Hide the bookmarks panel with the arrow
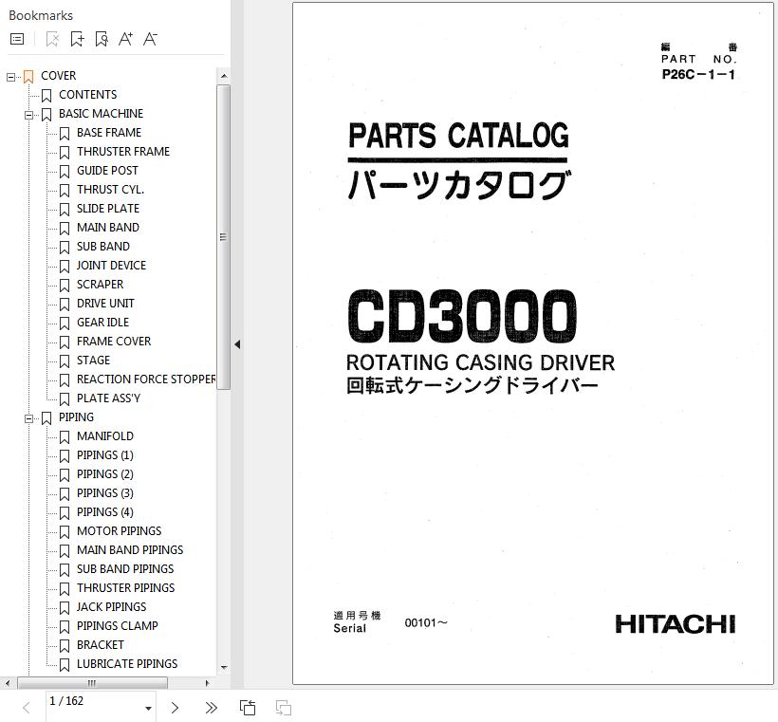The image size is (778, 722). tap(237, 343)
